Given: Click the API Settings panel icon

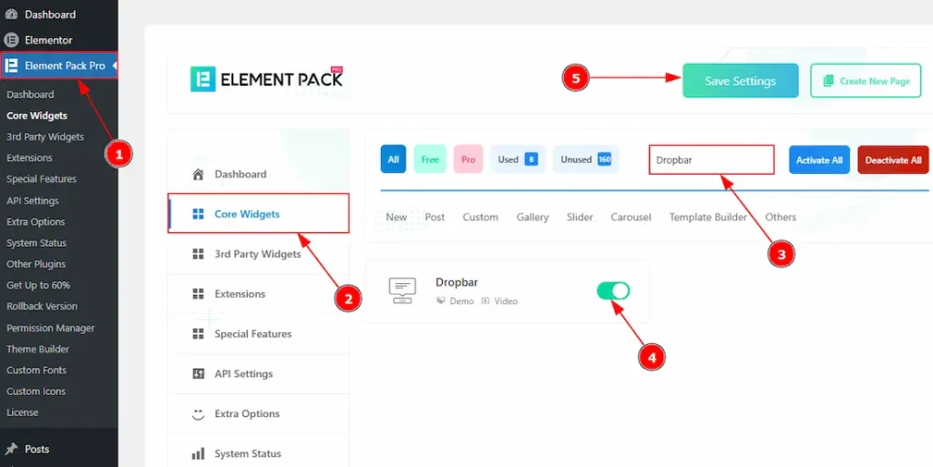Looking at the screenshot, I should coord(198,374).
